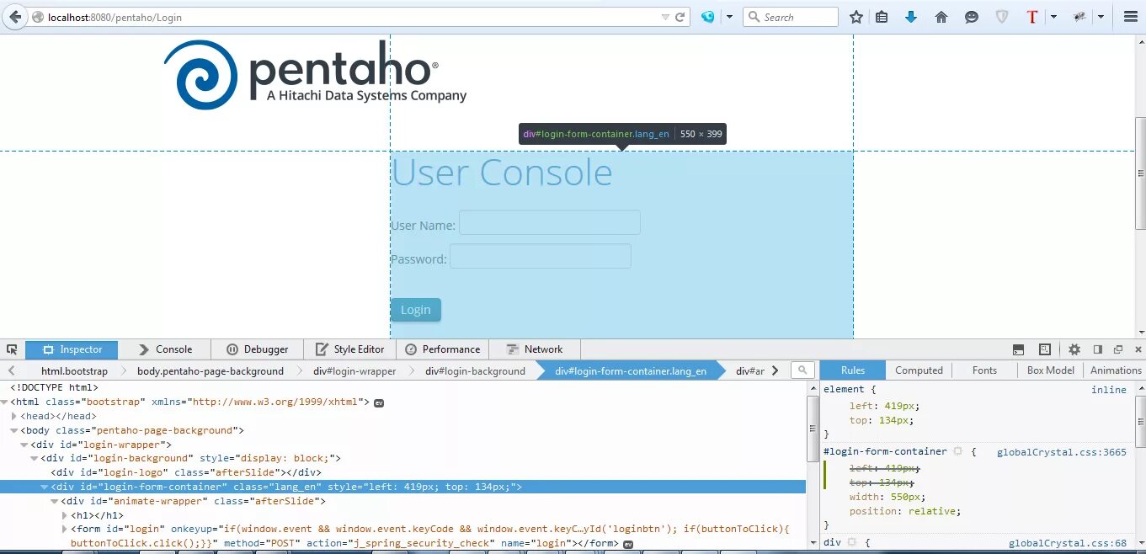Click the User Name field
The height and width of the screenshot is (554, 1146).
click(x=549, y=222)
